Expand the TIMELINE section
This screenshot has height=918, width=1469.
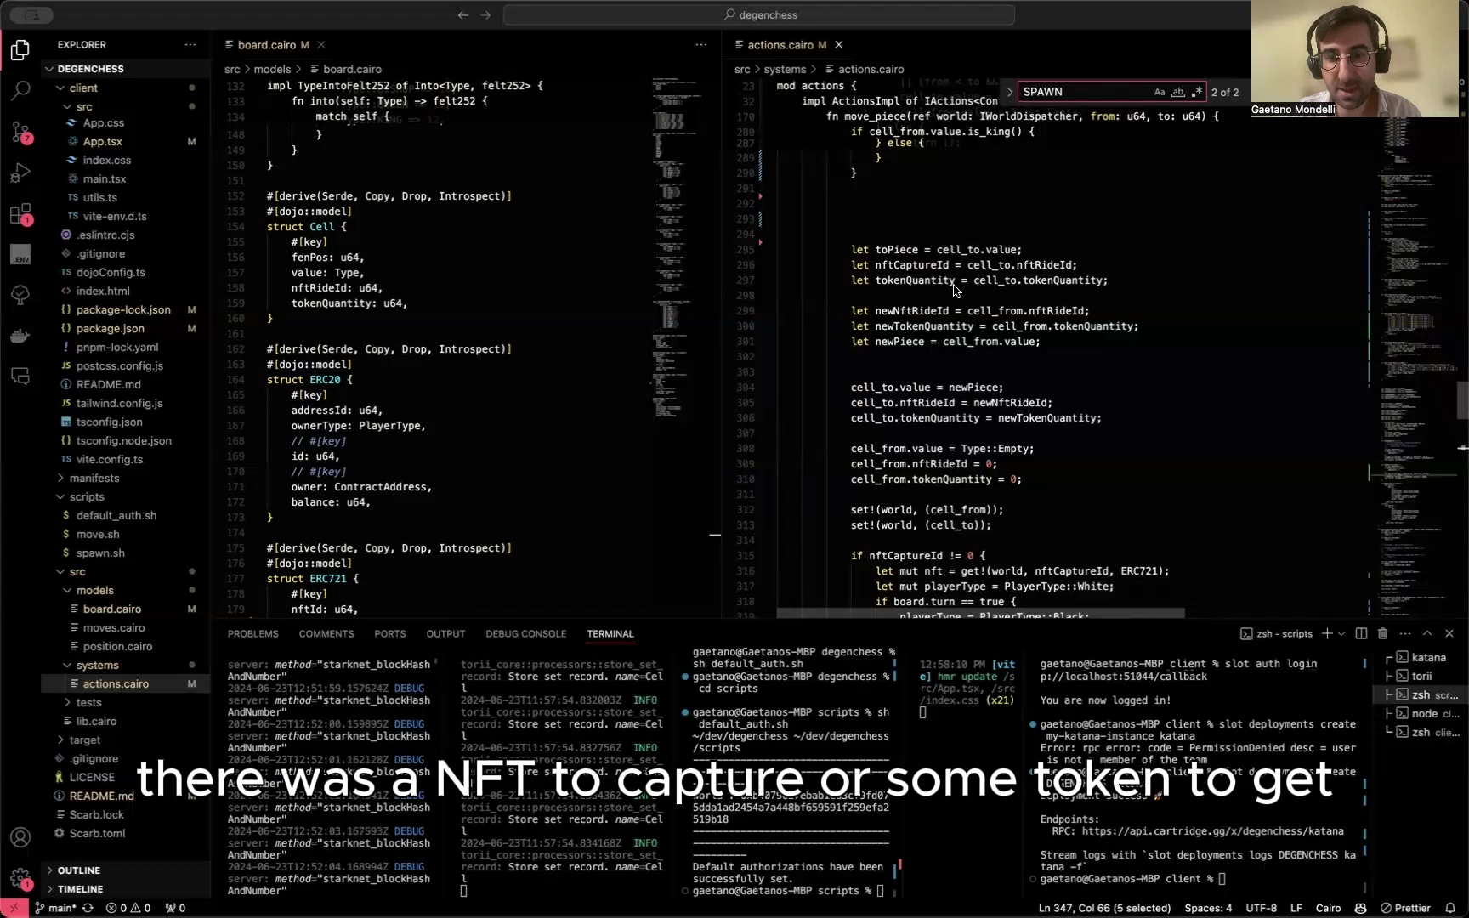pyautogui.click(x=80, y=889)
